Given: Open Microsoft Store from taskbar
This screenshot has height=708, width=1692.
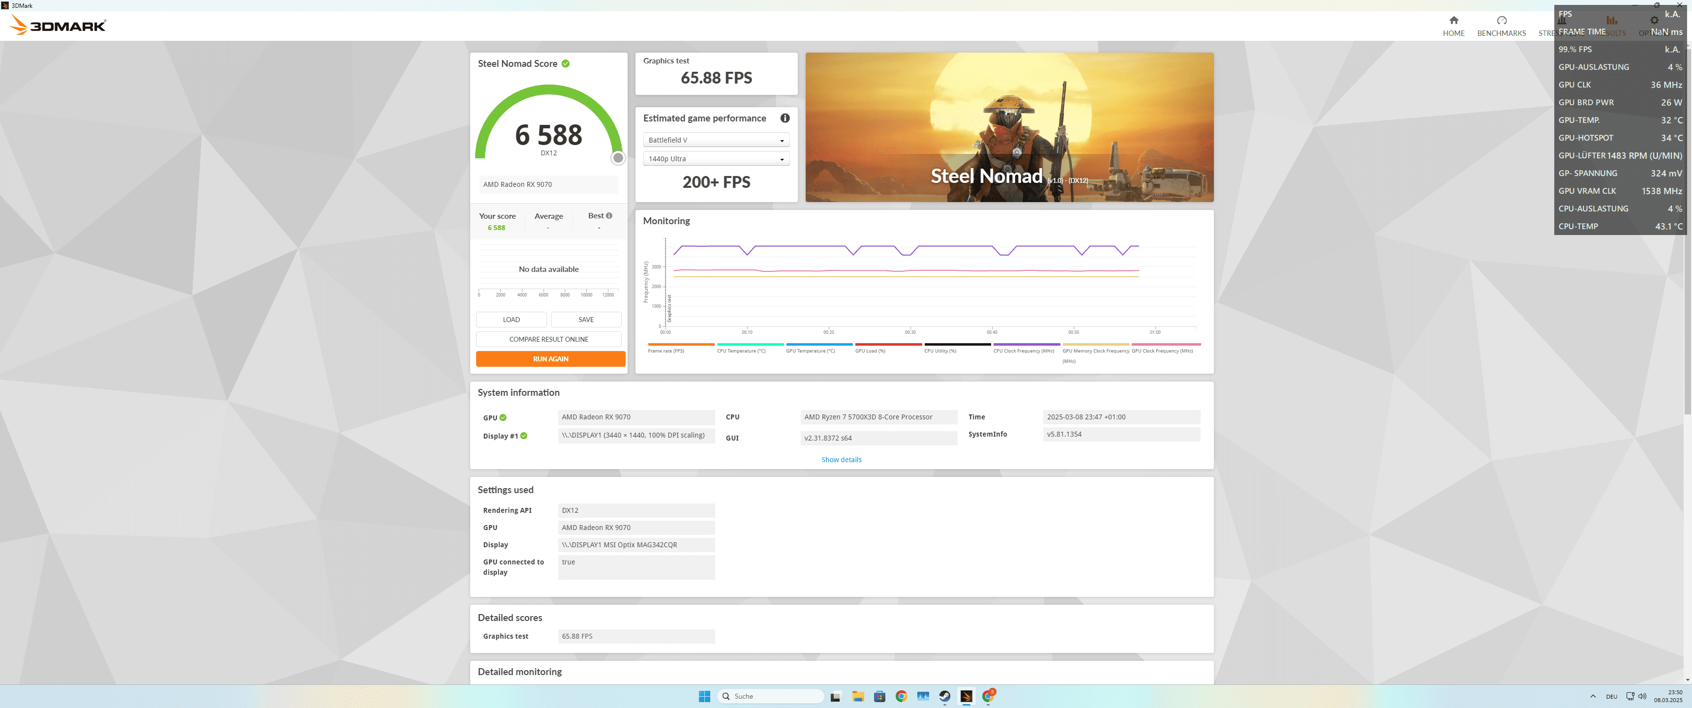Looking at the screenshot, I should point(879,696).
